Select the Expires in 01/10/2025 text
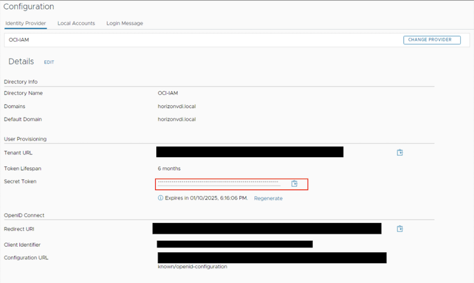Image resolution: width=474 pixels, height=283 pixels. [206, 198]
